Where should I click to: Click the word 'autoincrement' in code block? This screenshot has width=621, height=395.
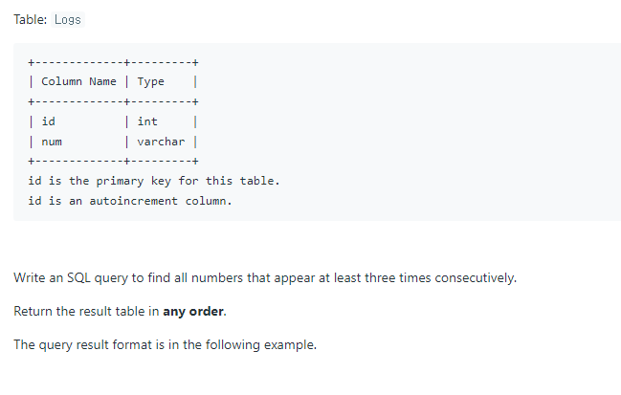click(134, 201)
